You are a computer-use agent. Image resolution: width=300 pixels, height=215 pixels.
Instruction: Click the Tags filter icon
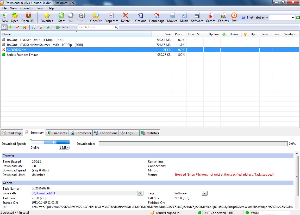click(58, 27)
